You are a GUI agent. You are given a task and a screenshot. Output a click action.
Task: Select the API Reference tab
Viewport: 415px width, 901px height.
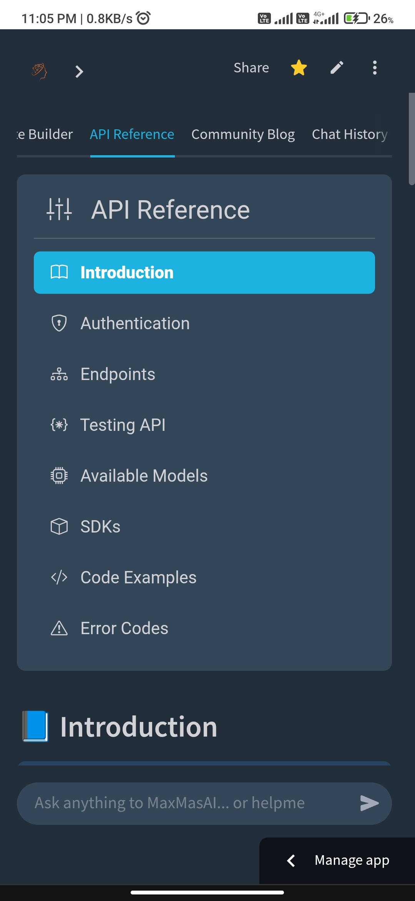pos(132,134)
